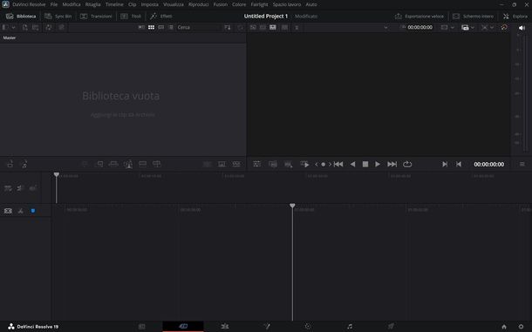The width and height of the screenshot is (532, 332).
Task: Click the viewer timecode 00:00:00:00 field
Action: [489, 164]
